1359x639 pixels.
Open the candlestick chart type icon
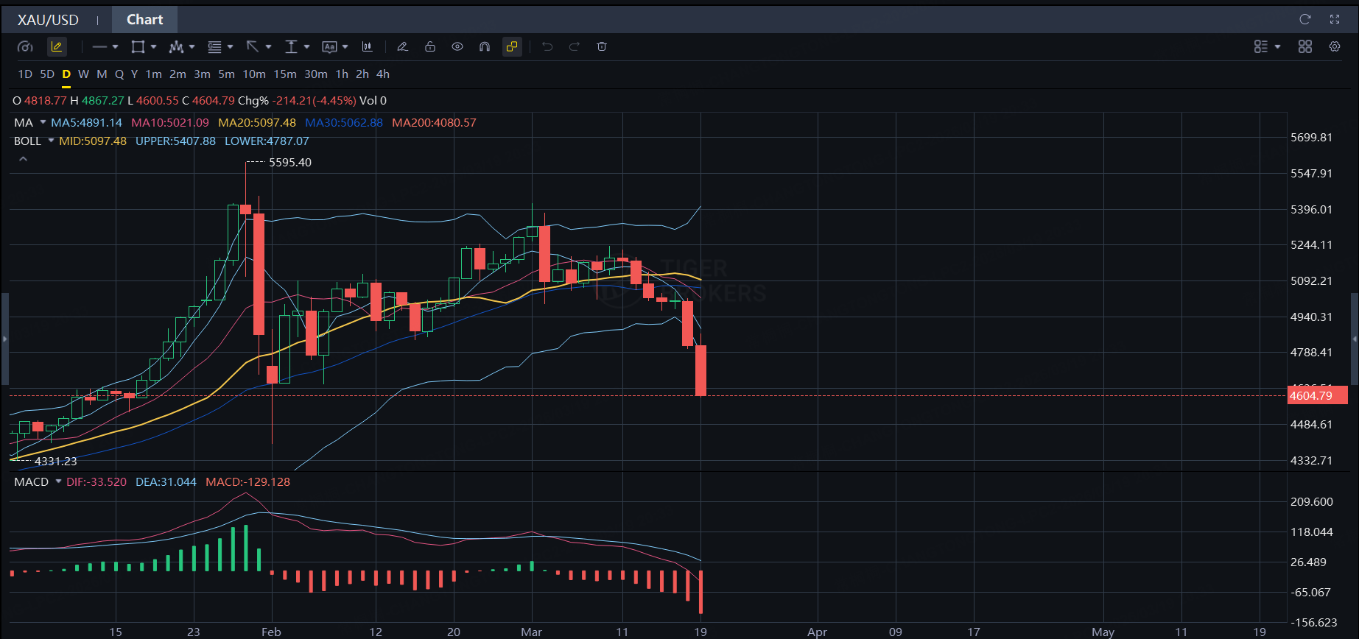pos(367,46)
